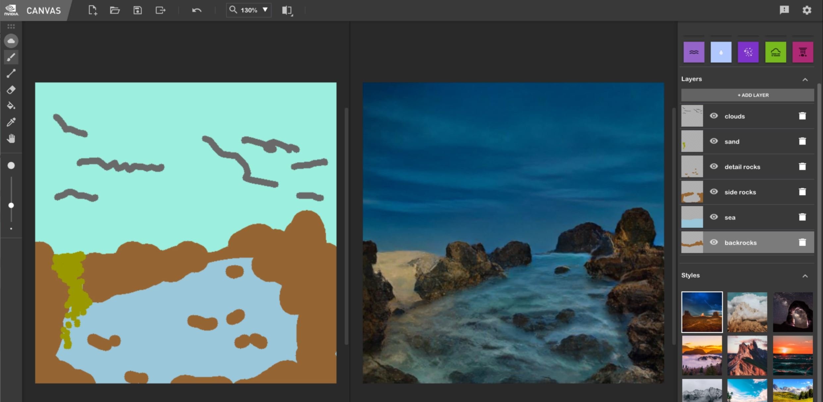Adjust the brush size slider
The height and width of the screenshot is (402, 823).
tap(11, 205)
